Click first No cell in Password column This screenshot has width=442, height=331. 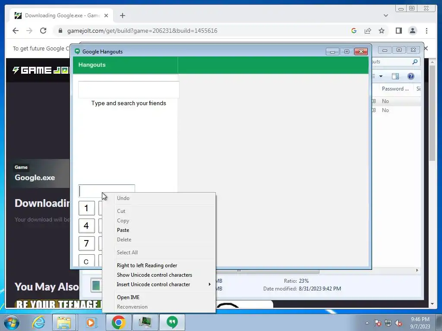(x=385, y=101)
